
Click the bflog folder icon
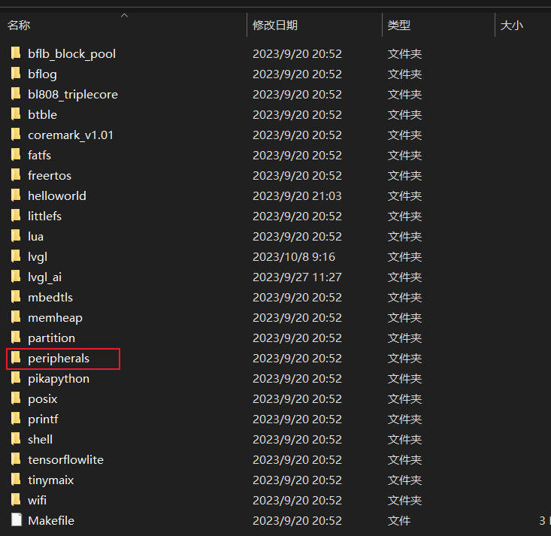tap(16, 74)
